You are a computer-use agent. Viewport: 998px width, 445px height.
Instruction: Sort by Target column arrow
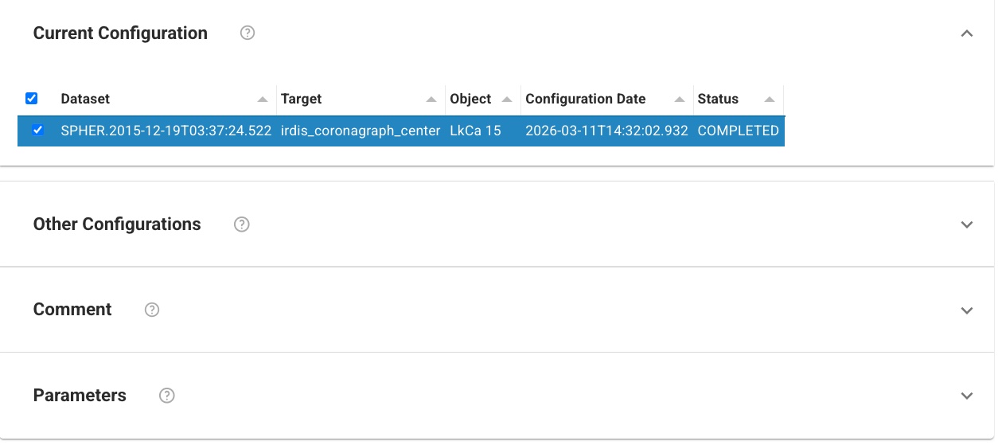pyautogui.click(x=431, y=100)
